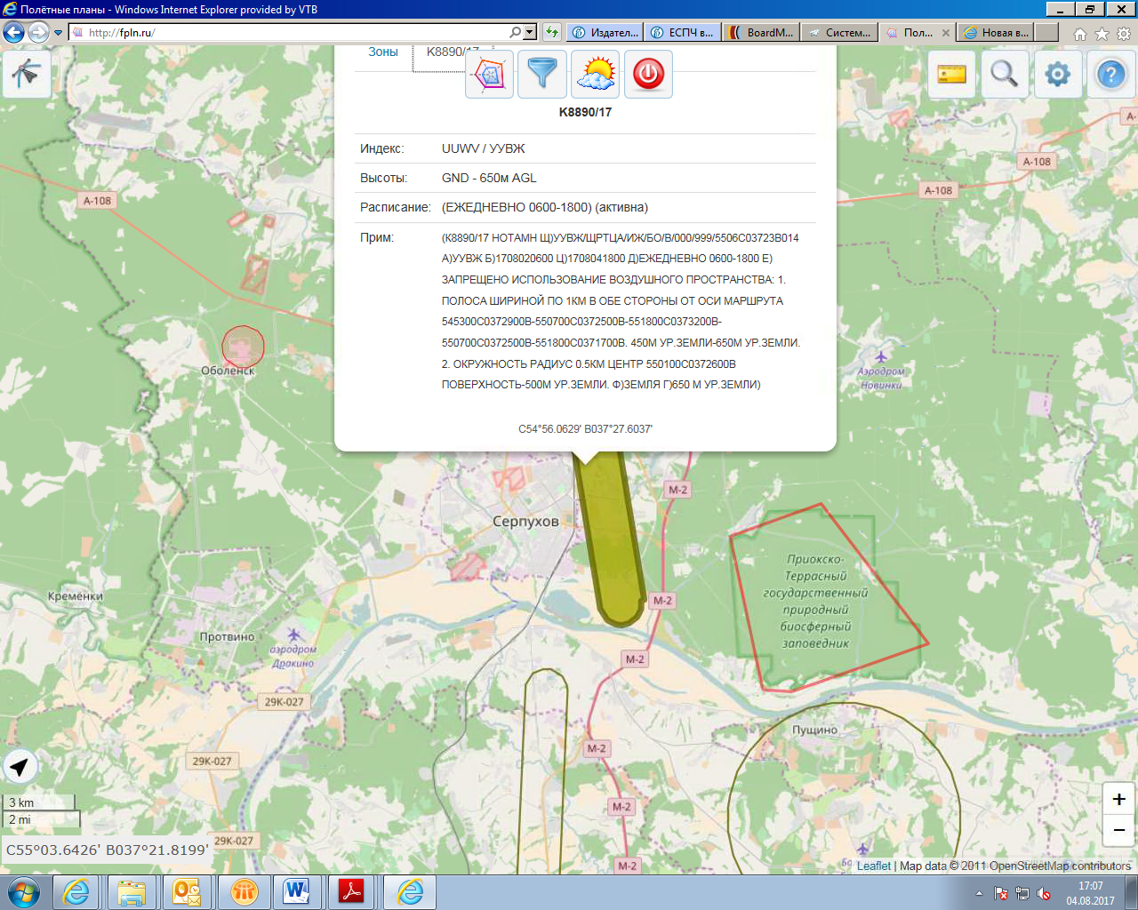Open Microsoft Word from the taskbar
The image size is (1138, 910).
(x=297, y=891)
